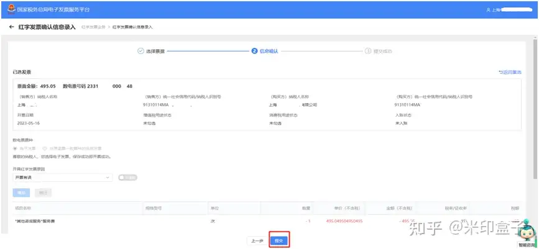Image resolution: width=539 pixels, height=249 pixels.
Task: Open the 开具红字发票原因 dropdown
Action: [x=62, y=178]
